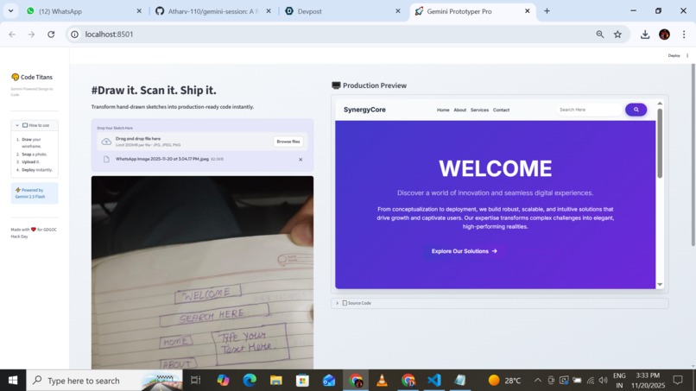Click Services in the preview navbar
The height and width of the screenshot is (391, 696).
[479, 110]
